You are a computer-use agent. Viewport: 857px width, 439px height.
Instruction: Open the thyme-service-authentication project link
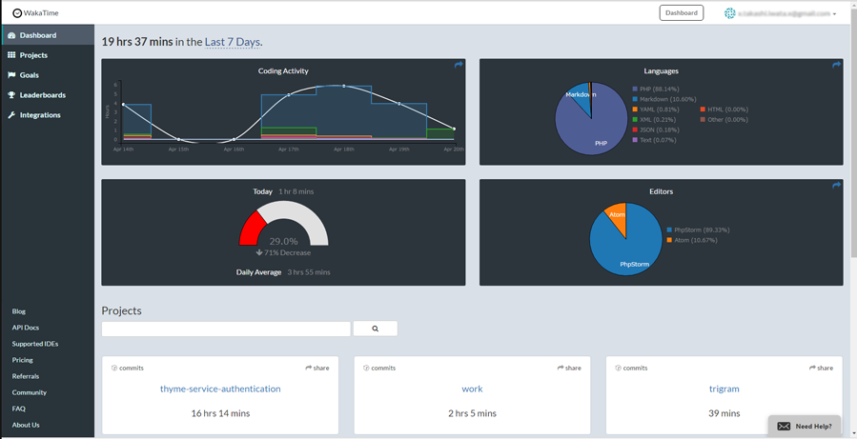(220, 389)
